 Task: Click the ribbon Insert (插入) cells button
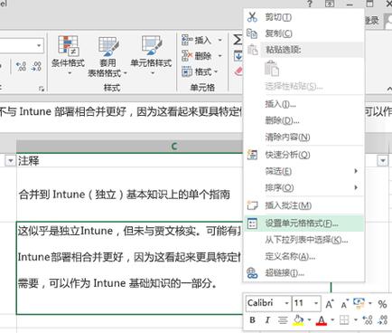196,40
